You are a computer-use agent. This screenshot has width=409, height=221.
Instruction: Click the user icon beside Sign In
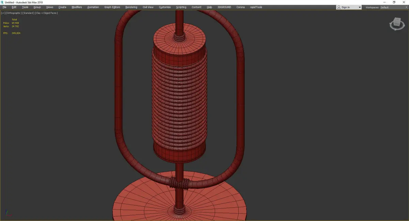point(339,7)
